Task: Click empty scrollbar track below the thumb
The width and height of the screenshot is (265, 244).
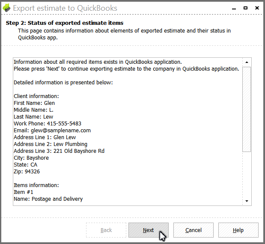Action: pos(247,174)
